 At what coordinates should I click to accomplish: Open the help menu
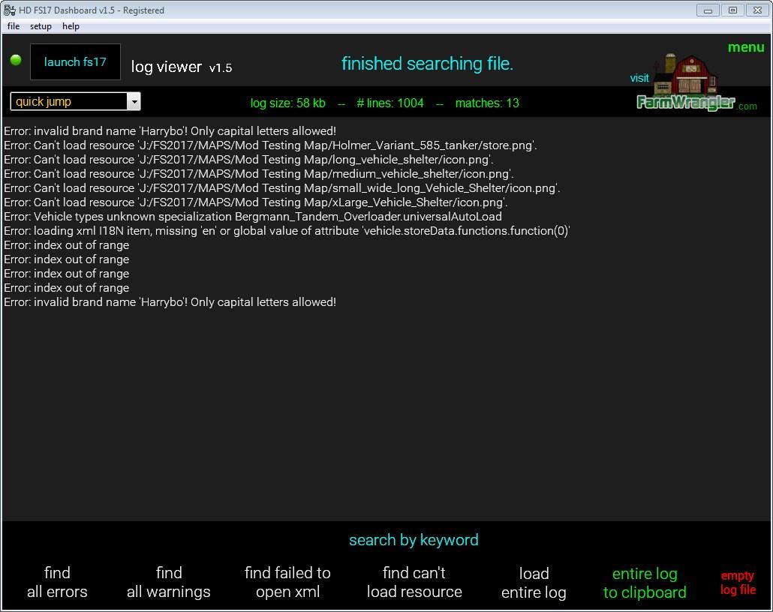point(71,26)
